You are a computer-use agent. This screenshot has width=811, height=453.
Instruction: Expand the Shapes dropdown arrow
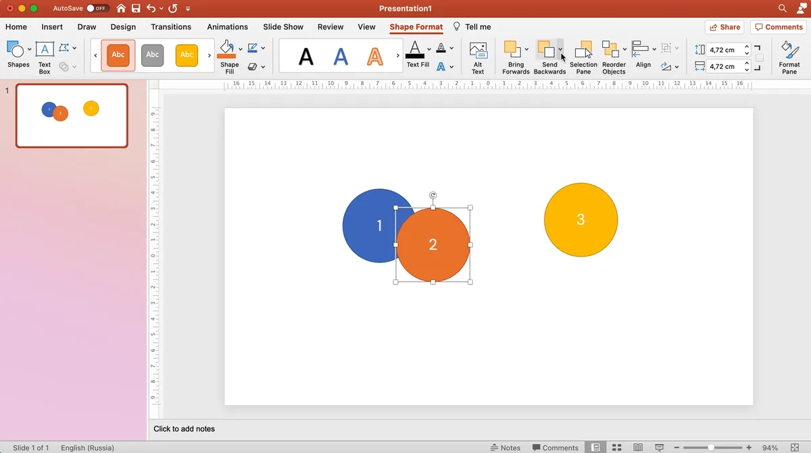pos(29,49)
